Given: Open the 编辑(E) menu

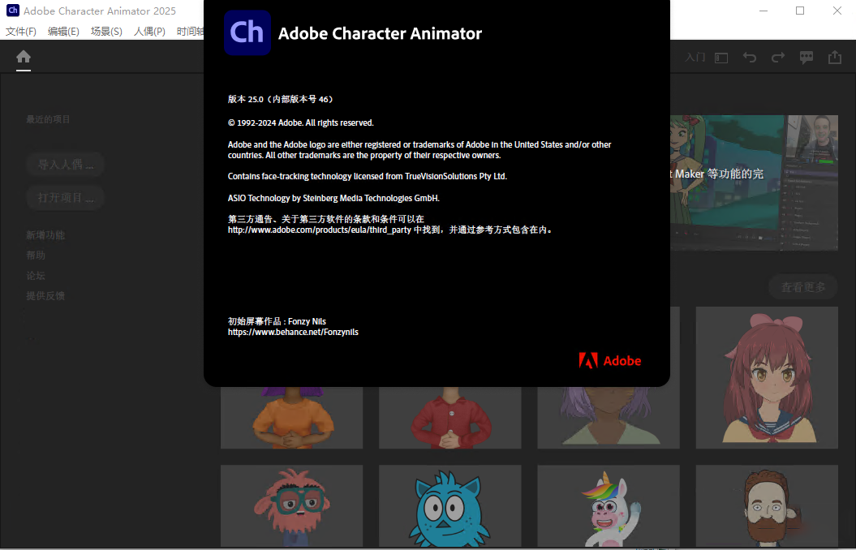Looking at the screenshot, I should point(63,31).
